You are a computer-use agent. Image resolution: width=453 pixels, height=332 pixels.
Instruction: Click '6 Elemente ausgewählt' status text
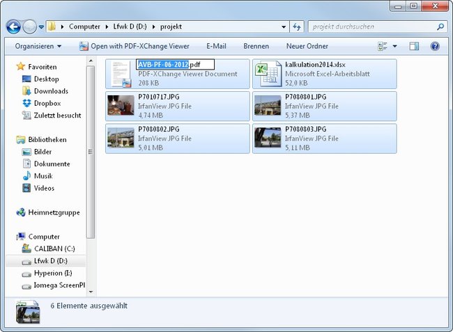pyautogui.click(x=89, y=306)
